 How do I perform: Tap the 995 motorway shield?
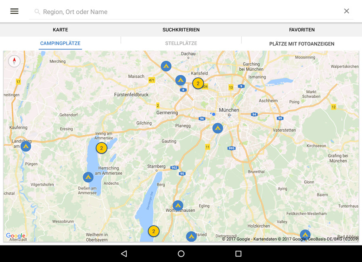(231, 148)
